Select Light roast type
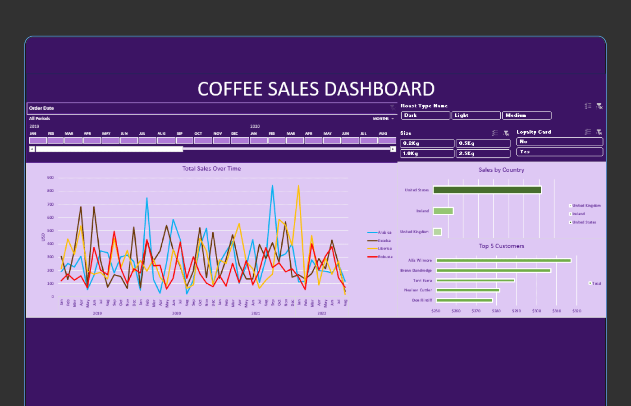 click(476, 115)
